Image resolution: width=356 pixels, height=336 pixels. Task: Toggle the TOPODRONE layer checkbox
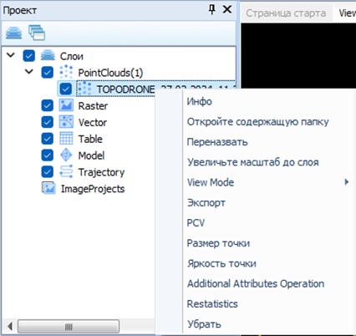point(66,89)
